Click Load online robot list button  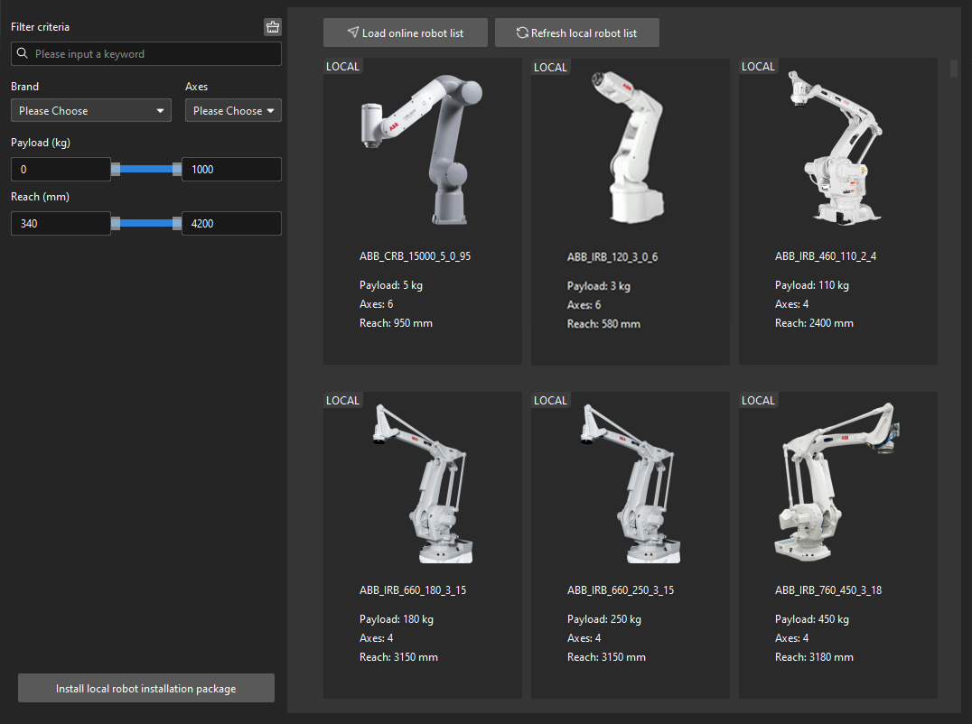(x=406, y=32)
